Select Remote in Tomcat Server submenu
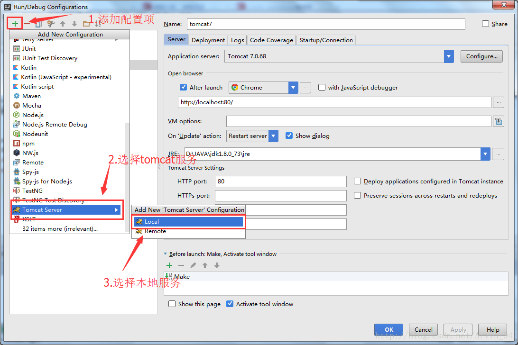 (x=189, y=231)
